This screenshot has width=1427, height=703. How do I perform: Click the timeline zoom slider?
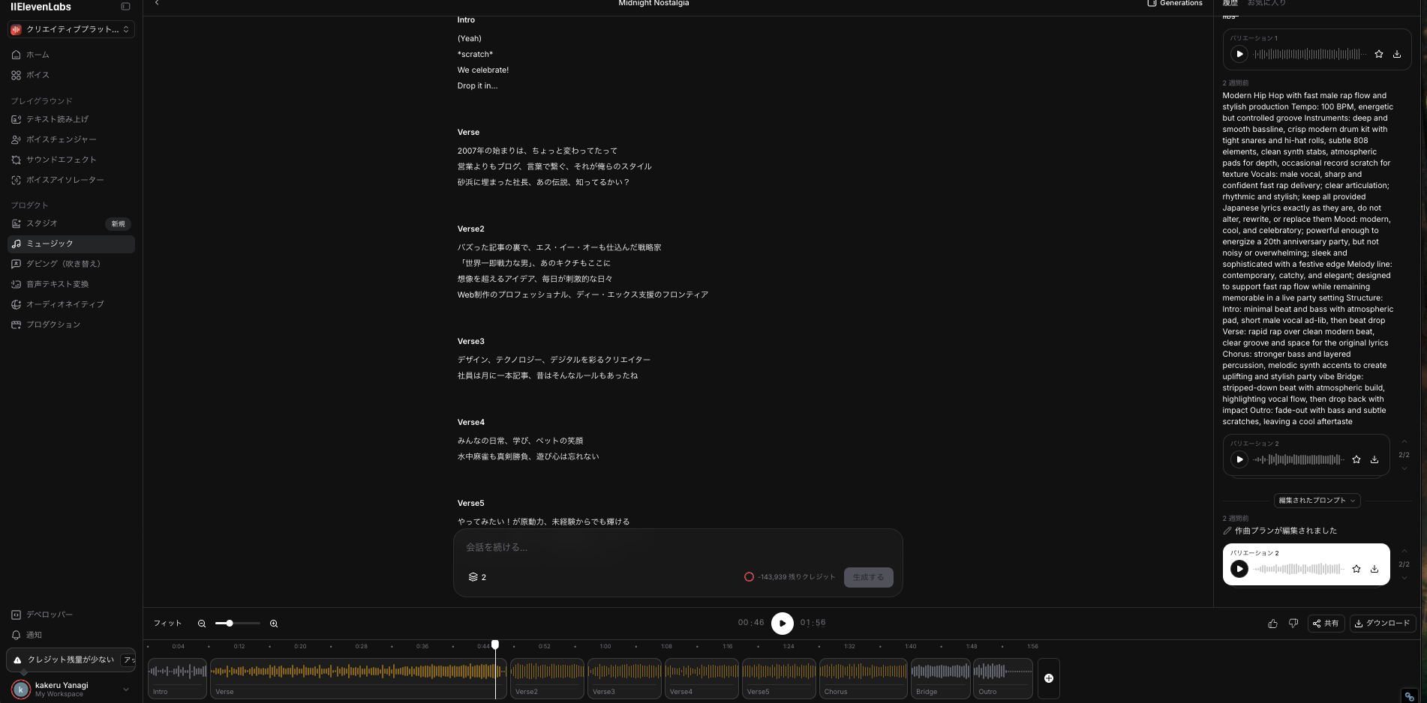[237, 624]
